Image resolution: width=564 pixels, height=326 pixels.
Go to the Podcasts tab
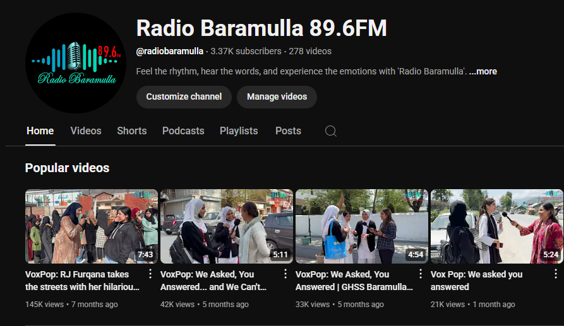click(183, 131)
